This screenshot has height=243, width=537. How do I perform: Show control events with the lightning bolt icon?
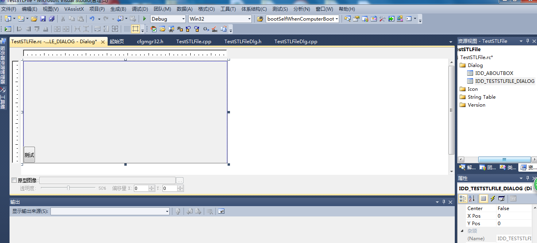493,199
